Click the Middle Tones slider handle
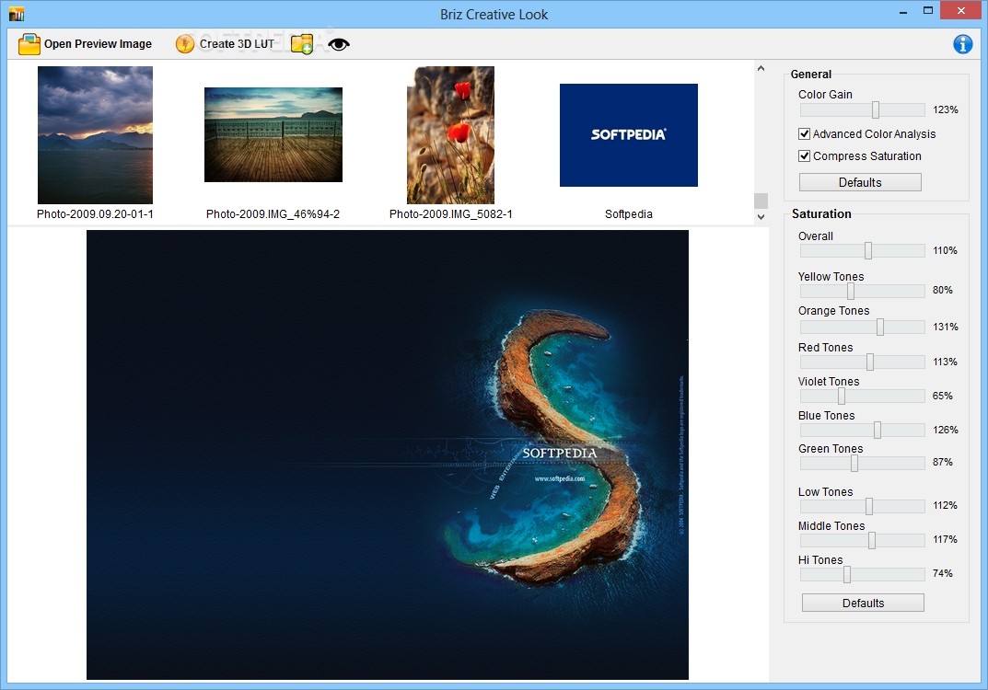Image resolution: width=988 pixels, height=690 pixels. (x=871, y=540)
